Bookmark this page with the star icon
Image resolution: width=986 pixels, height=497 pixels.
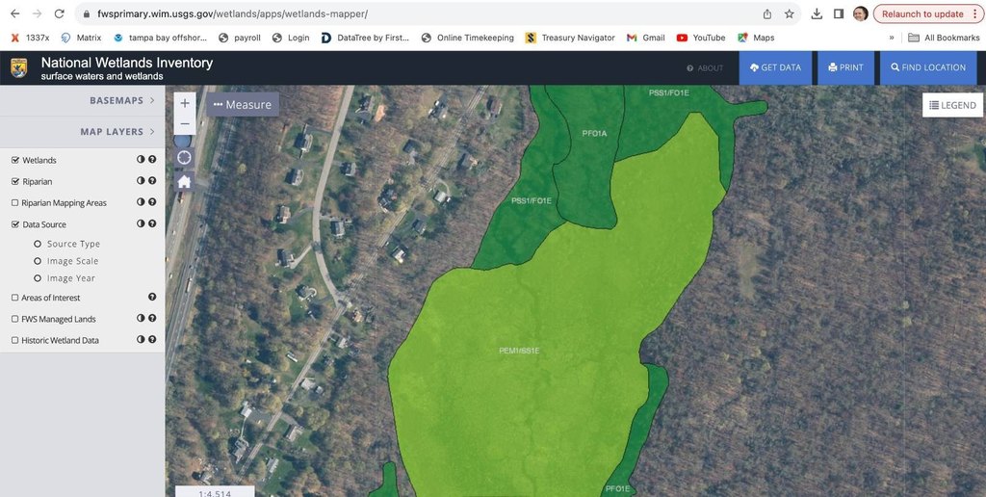point(790,14)
